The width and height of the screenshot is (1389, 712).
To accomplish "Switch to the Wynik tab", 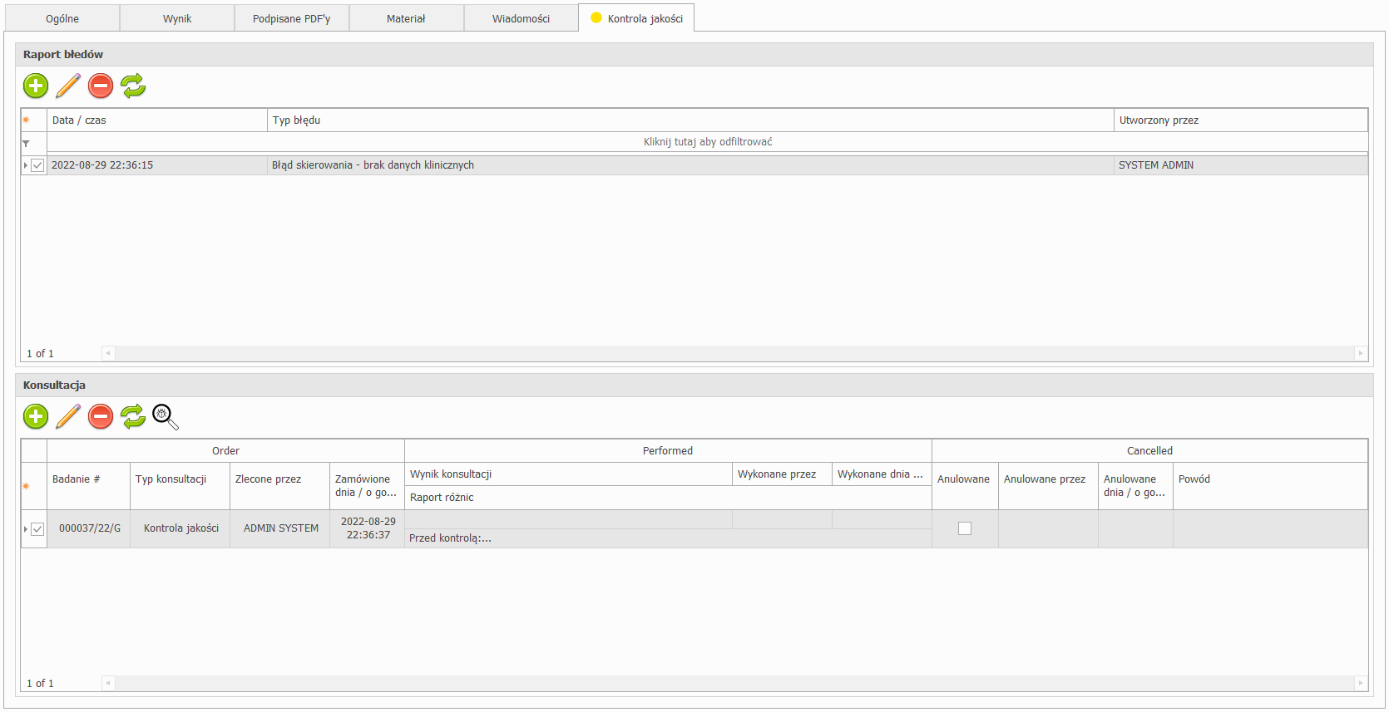I will point(177,18).
